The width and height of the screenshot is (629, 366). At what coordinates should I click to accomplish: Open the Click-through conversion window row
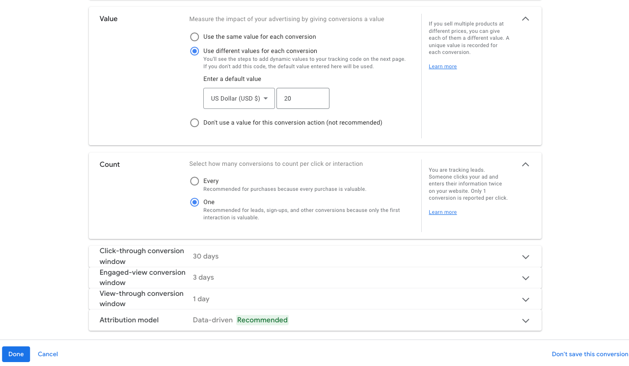[315, 256]
